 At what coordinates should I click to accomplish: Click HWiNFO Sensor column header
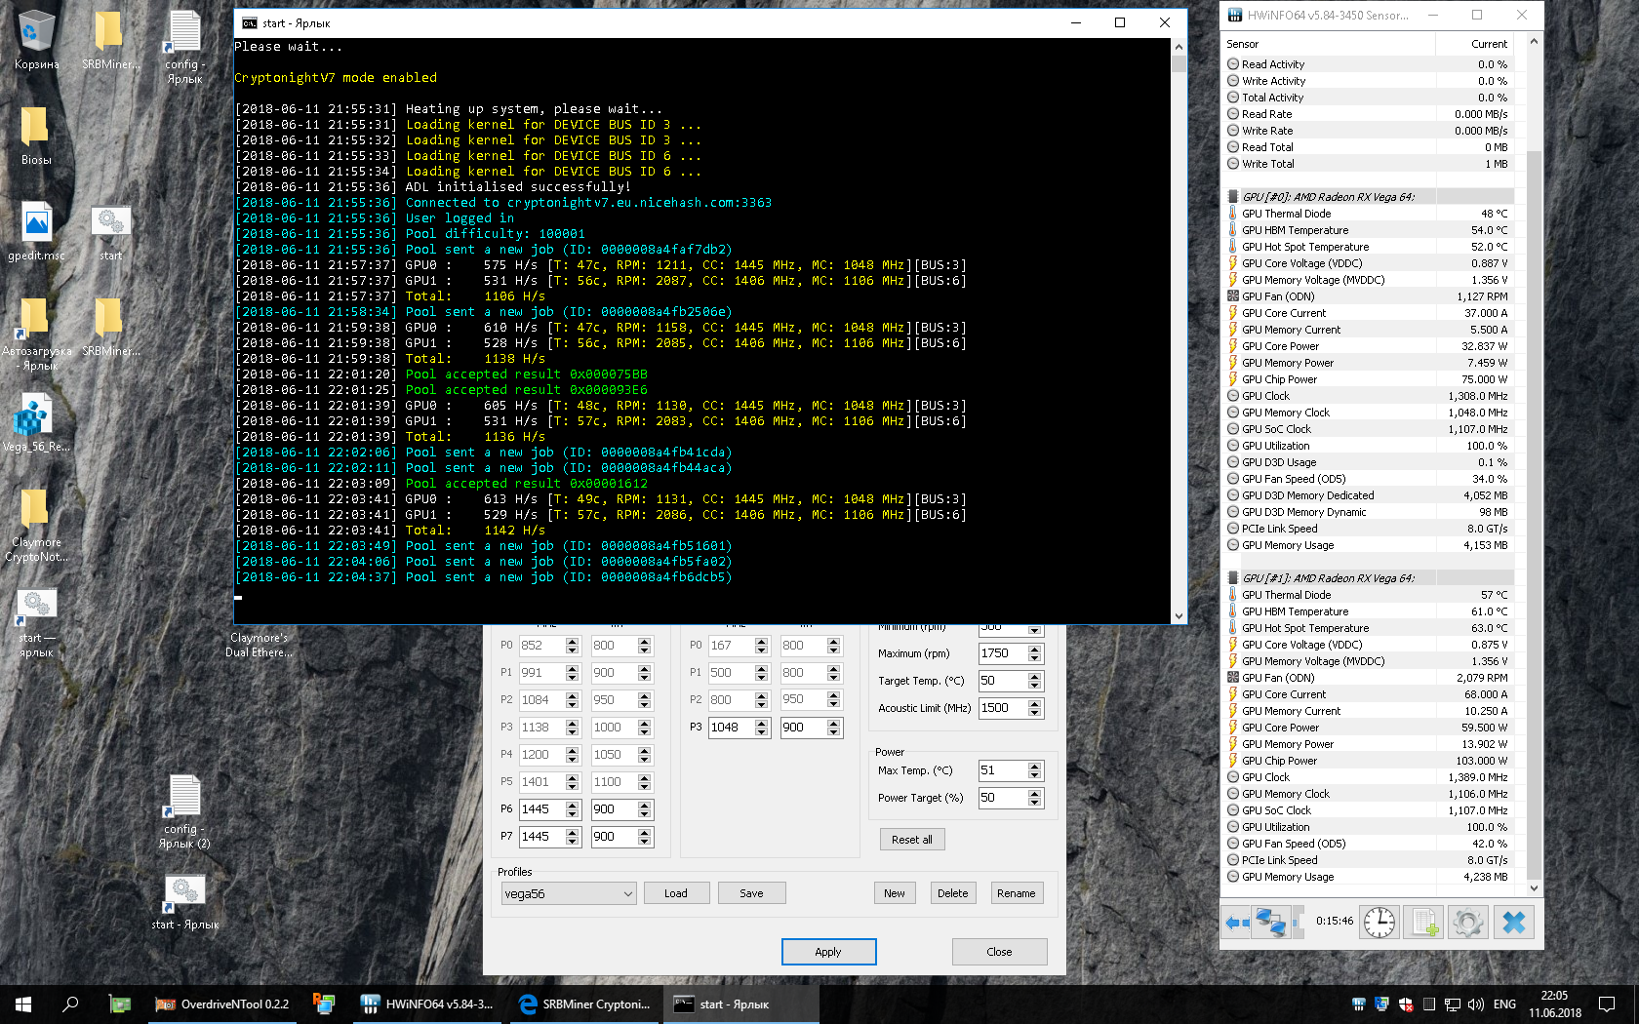pyautogui.click(x=1329, y=44)
